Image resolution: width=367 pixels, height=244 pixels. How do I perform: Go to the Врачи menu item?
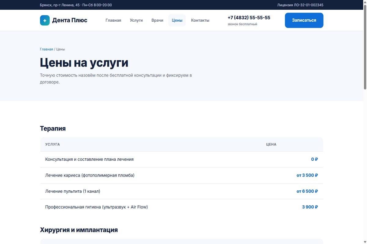(x=157, y=20)
